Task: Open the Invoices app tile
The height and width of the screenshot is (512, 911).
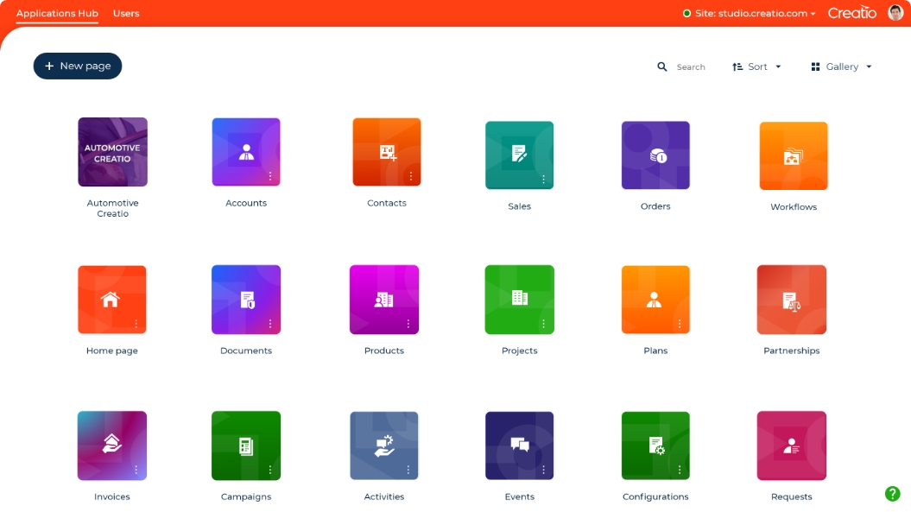Action: [x=112, y=446]
